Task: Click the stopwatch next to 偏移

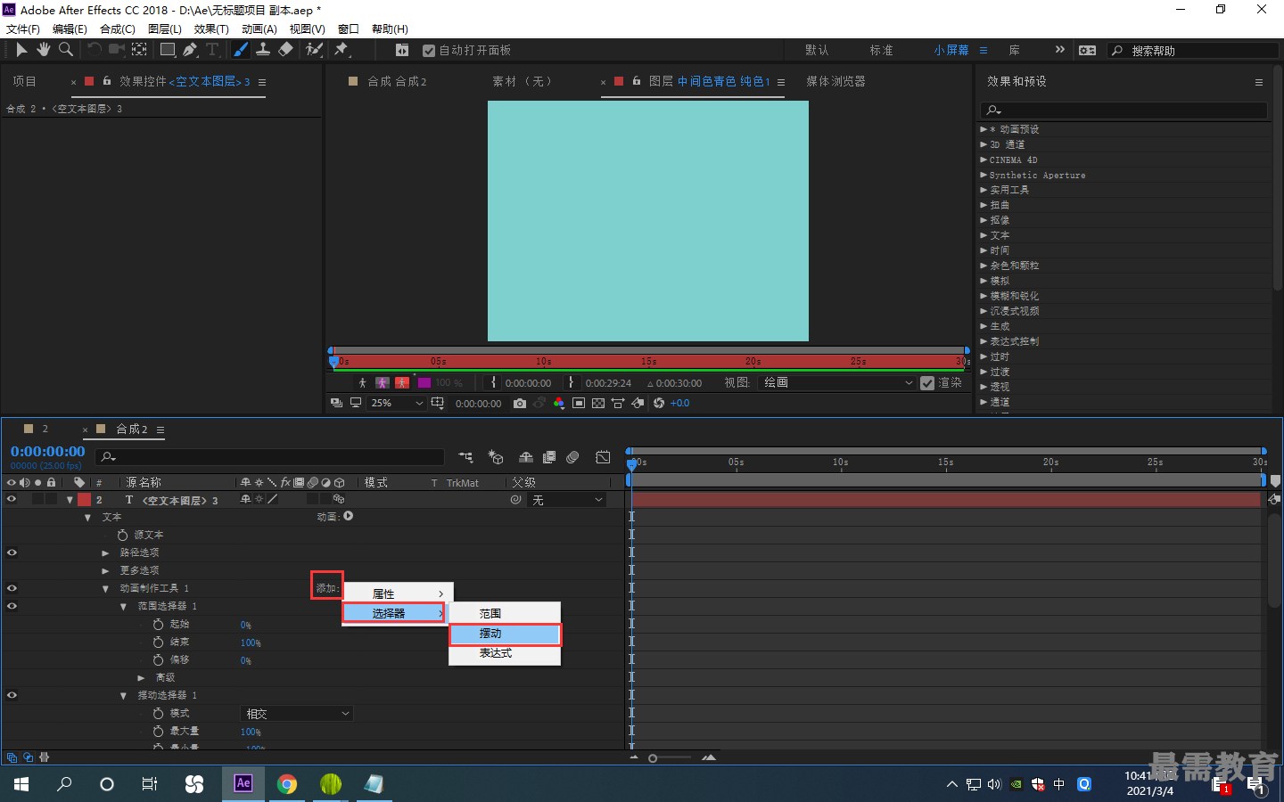Action: click(x=159, y=659)
